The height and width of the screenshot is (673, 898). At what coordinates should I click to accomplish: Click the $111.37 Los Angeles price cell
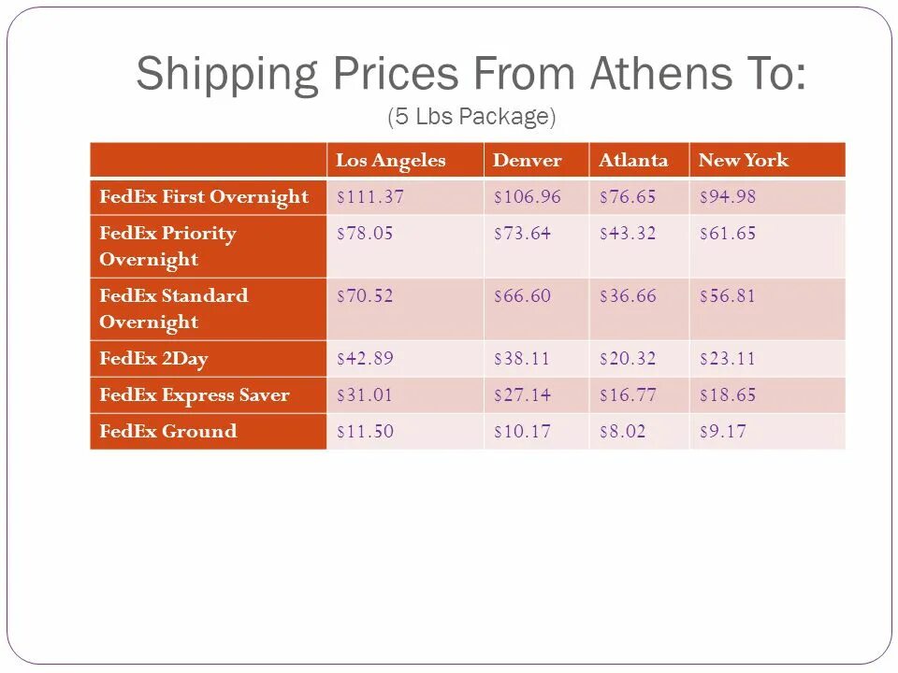405,197
